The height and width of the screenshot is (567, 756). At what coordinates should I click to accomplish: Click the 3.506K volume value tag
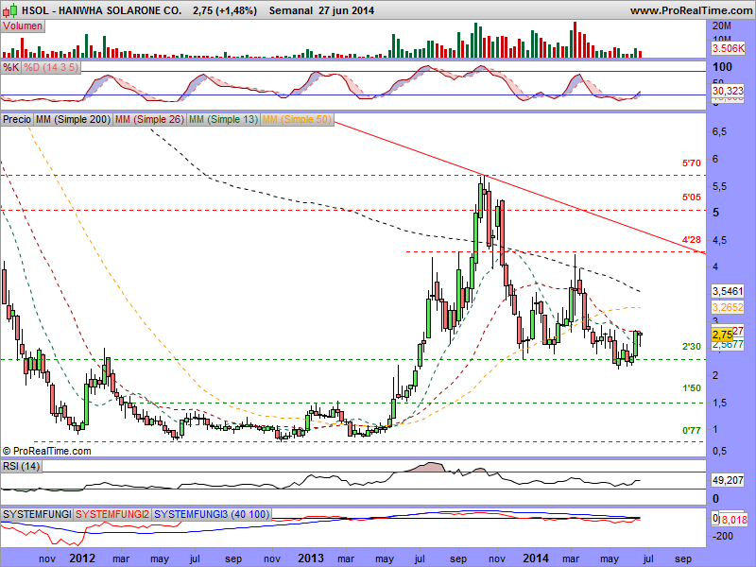(x=728, y=48)
